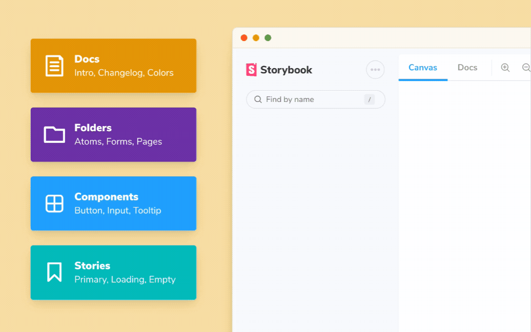531x332 pixels.
Task: Click the green traffic light button
Action: (268, 37)
